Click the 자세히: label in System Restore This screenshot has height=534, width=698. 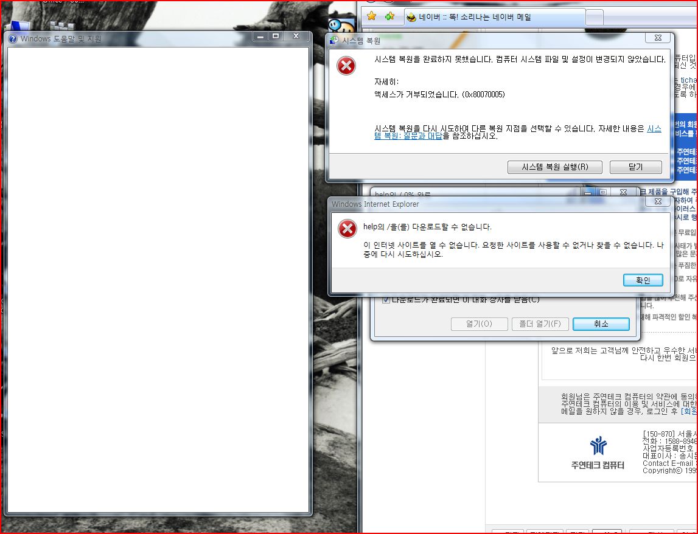(386, 82)
